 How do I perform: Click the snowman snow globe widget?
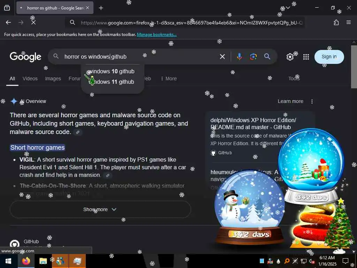pyautogui.click(x=249, y=207)
